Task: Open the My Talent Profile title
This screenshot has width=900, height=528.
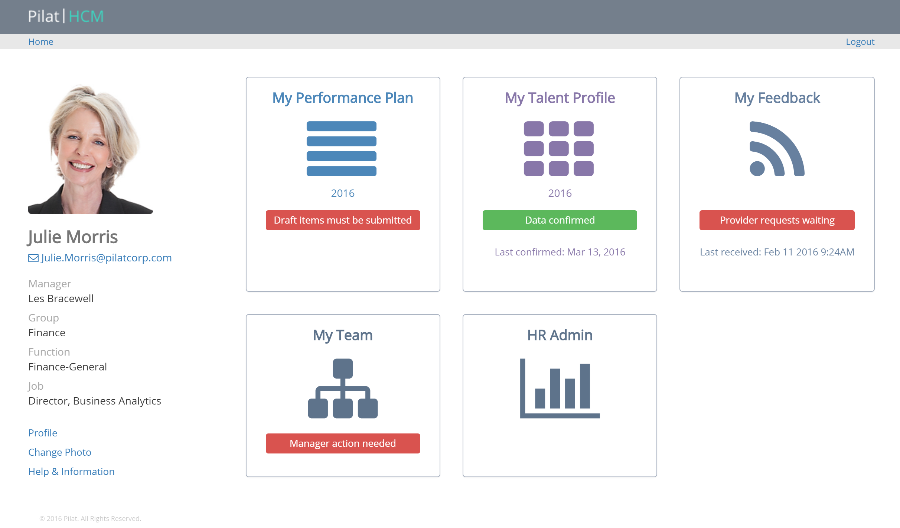Action: tap(560, 98)
